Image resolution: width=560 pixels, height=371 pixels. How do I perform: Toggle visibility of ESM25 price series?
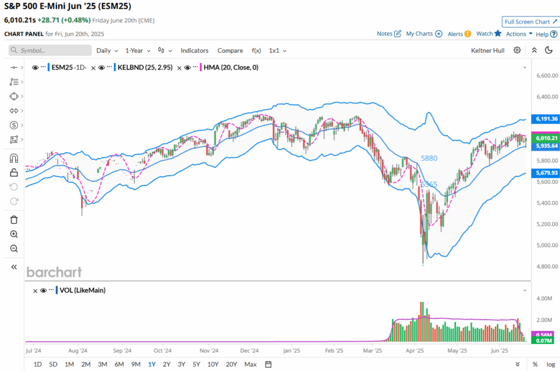click(x=35, y=67)
